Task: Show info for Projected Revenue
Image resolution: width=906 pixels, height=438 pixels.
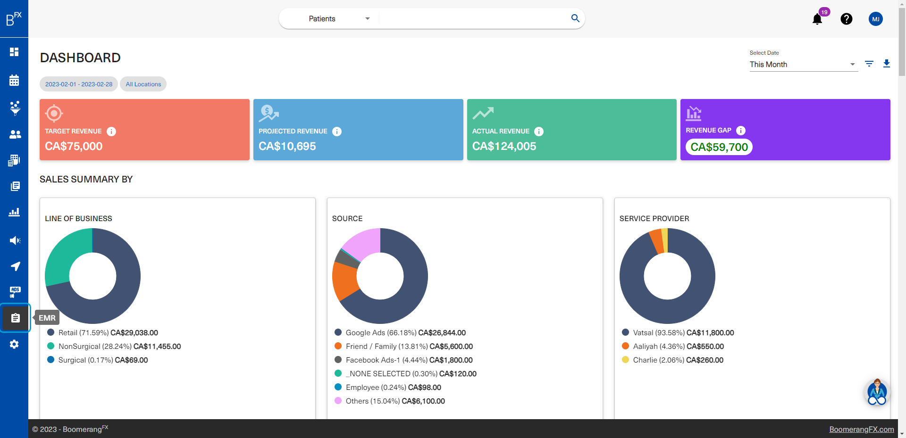Action: (337, 132)
